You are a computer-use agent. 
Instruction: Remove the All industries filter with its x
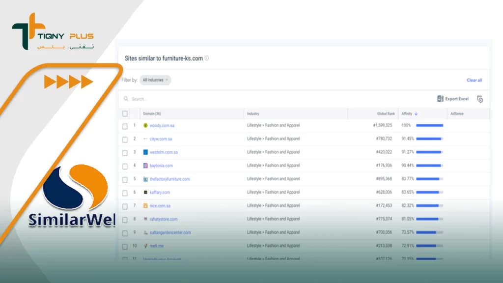tap(167, 80)
